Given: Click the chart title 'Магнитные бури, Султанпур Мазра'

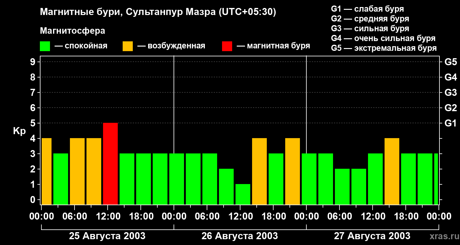Looking at the screenshot, I should pyautogui.click(x=127, y=12).
